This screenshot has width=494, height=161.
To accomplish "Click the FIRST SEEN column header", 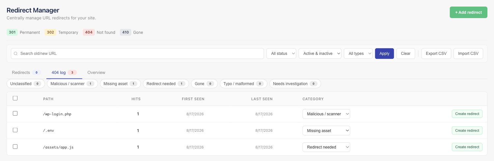I will click(x=193, y=99).
